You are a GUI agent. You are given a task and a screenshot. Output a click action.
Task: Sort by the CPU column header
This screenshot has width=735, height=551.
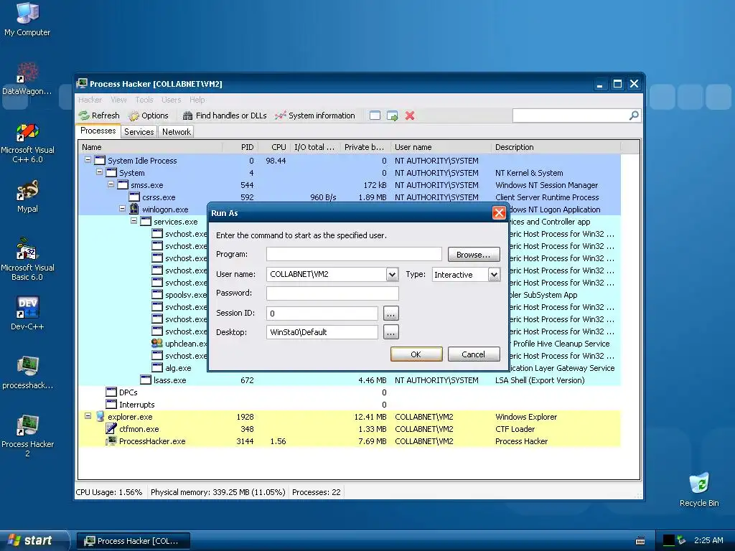(x=274, y=147)
